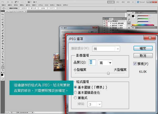The width and height of the screenshot is (158, 114).
Task: Open the 掃描 scans dropdown showing 3
Action: pos(95,104)
